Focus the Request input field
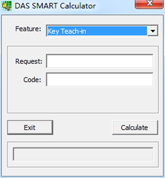 pos(100,61)
